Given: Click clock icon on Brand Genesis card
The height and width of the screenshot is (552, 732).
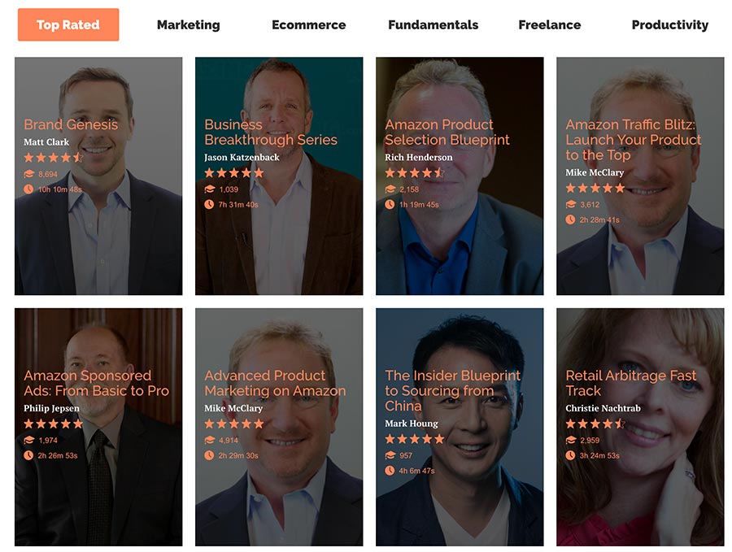Looking at the screenshot, I should [x=28, y=189].
